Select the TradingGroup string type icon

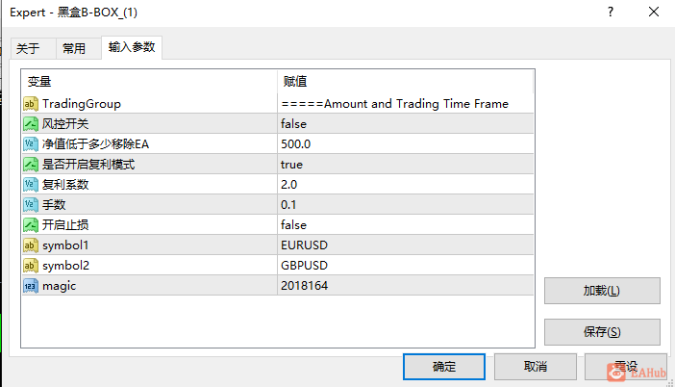[x=31, y=104]
